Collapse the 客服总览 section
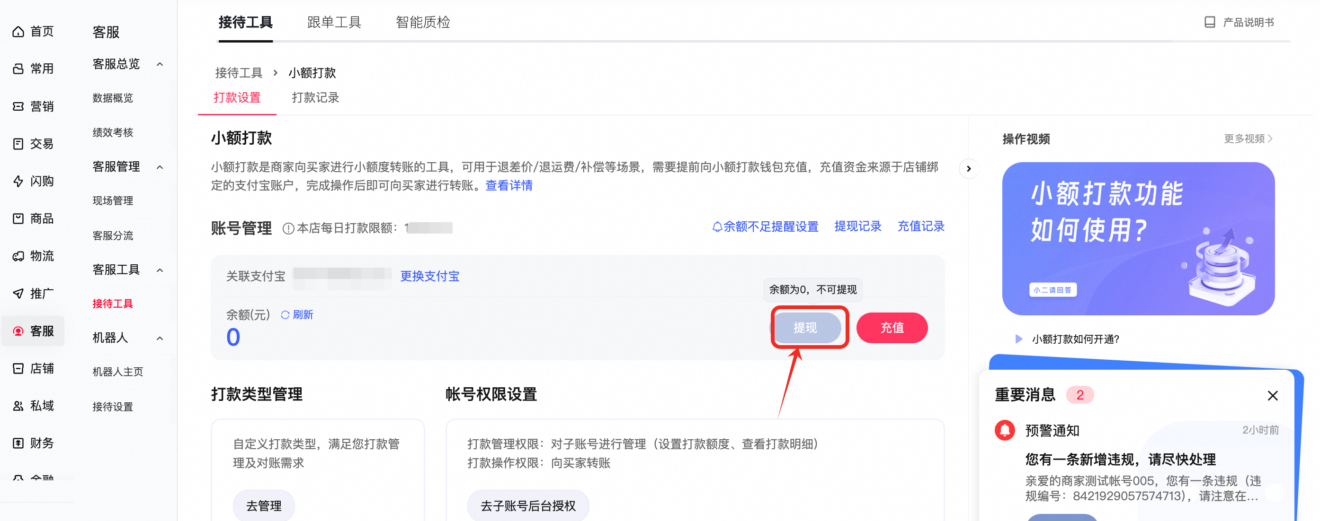The height and width of the screenshot is (521, 1320). pyautogui.click(x=160, y=64)
